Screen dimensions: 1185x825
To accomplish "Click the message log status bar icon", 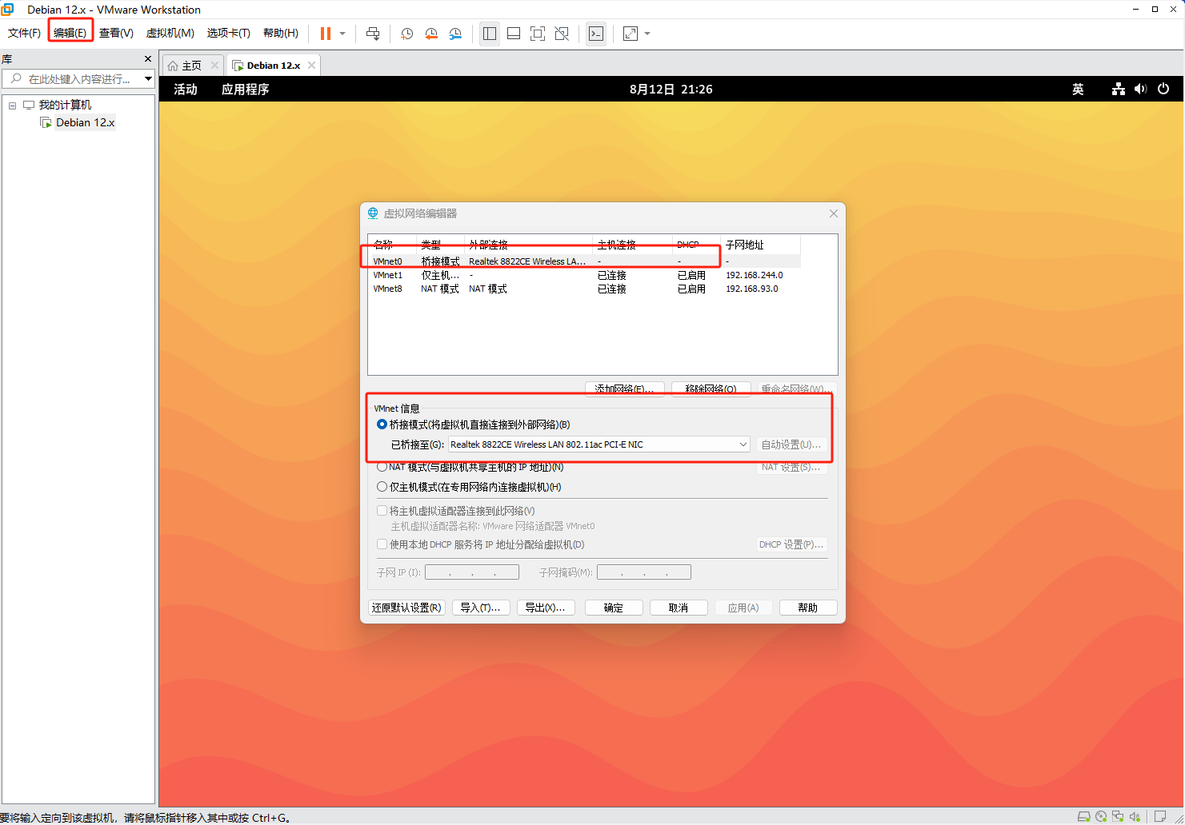I will tap(1160, 816).
